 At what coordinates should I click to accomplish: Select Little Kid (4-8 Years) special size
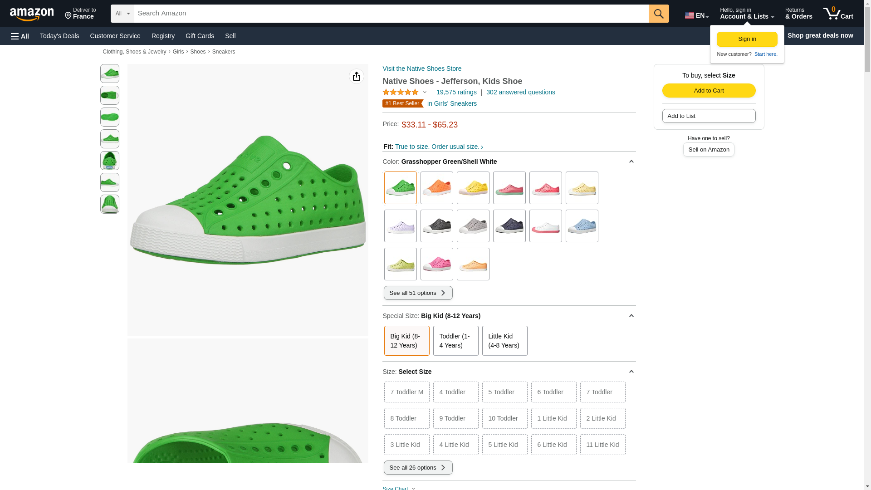pyautogui.click(x=504, y=341)
